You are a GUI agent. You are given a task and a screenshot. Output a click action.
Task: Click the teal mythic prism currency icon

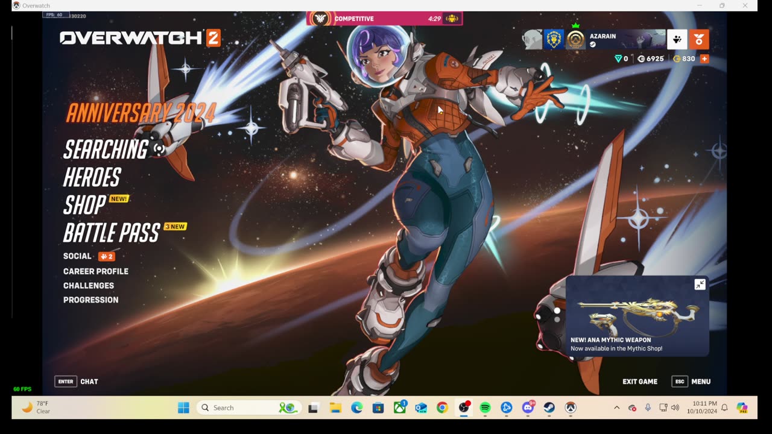(x=618, y=59)
